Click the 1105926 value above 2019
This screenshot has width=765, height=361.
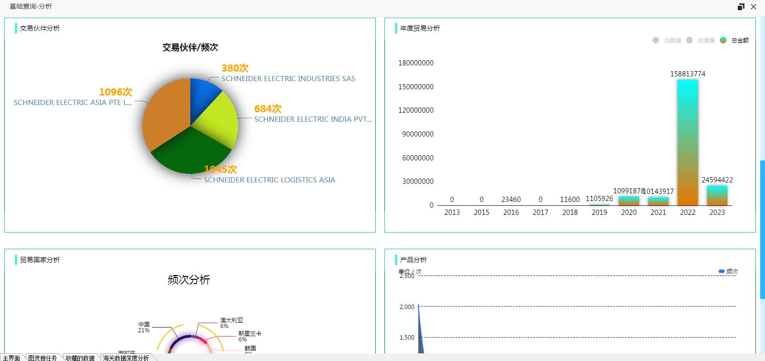click(x=599, y=199)
